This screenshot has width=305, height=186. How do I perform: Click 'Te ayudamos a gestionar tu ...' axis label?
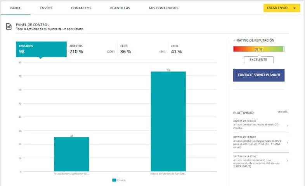(71, 174)
